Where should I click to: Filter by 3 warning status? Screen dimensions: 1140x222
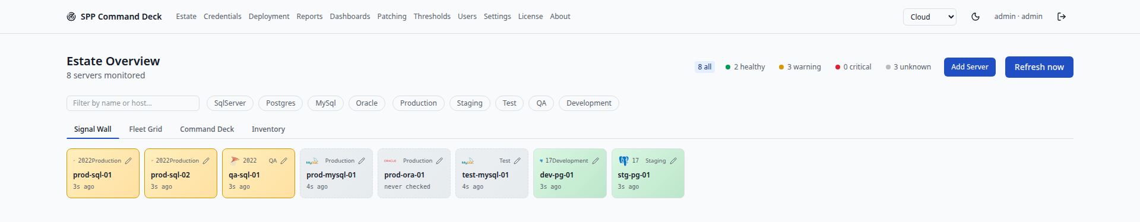800,67
